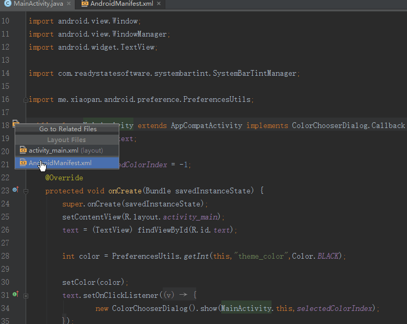Click 'ColorChooserDialog.Callback' on line 18
This screenshot has width=407, height=324.
tap(348, 126)
